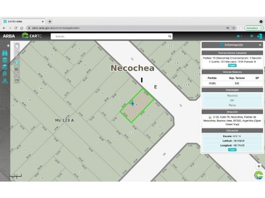Open the lower layers stack icon in the sidebar
The width and height of the screenshot is (265, 198).
click(x=5, y=67)
